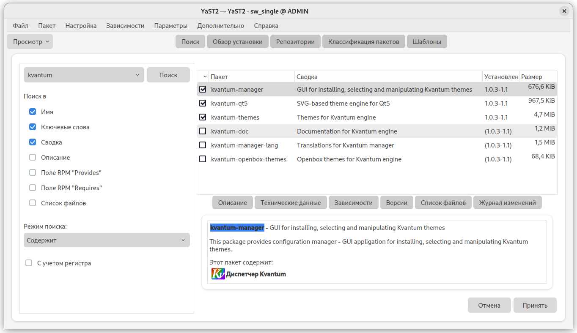Disable searching in Имя
The height and width of the screenshot is (333, 577).
(x=33, y=112)
